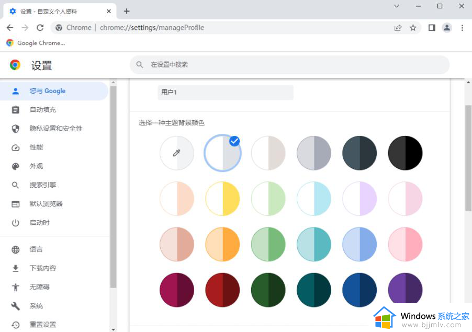
Task: Select the dark blue theme swatch
Action: coord(359,290)
